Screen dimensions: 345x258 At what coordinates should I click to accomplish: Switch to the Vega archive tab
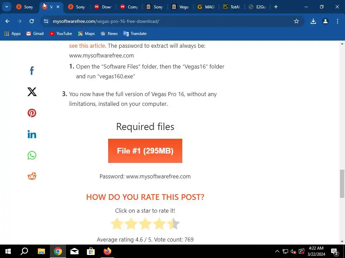pyautogui.click(x=181, y=7)
